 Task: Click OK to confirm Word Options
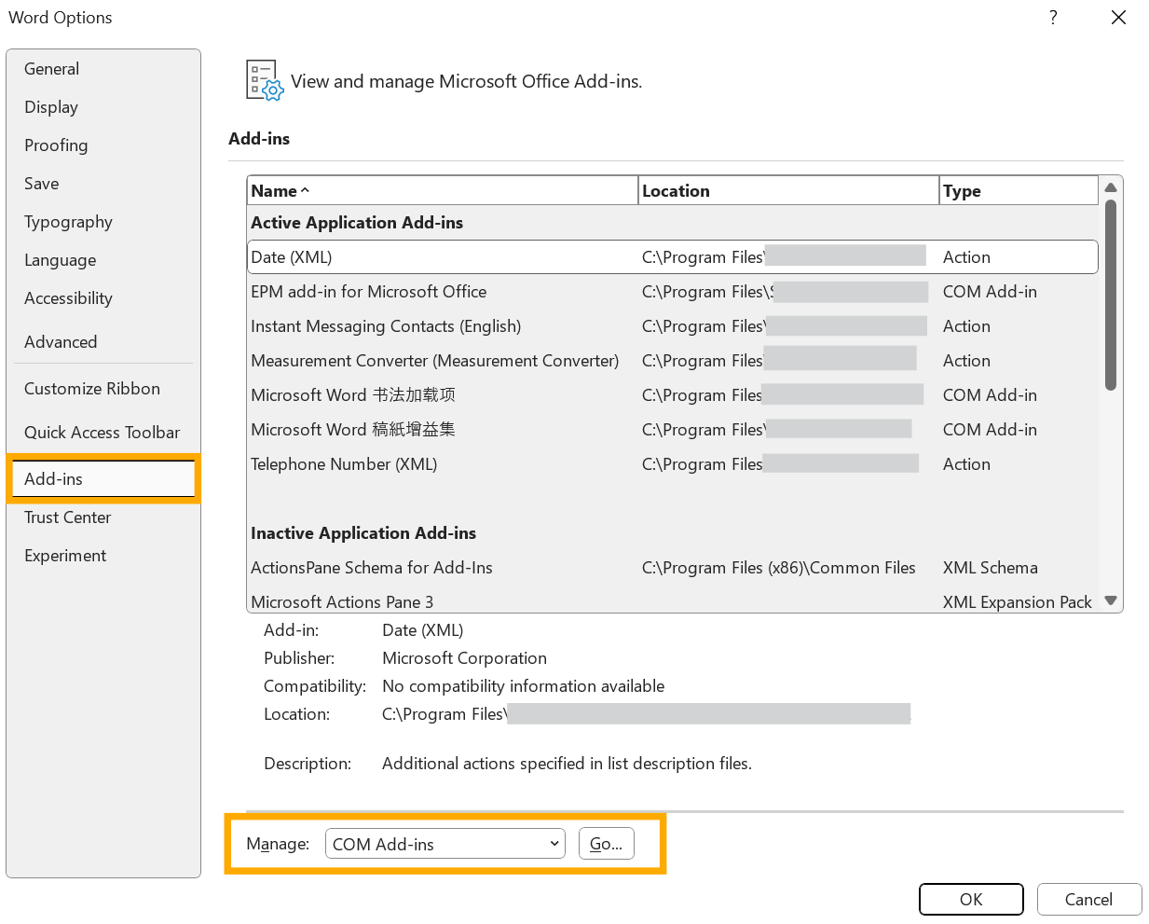click(971, 899)
